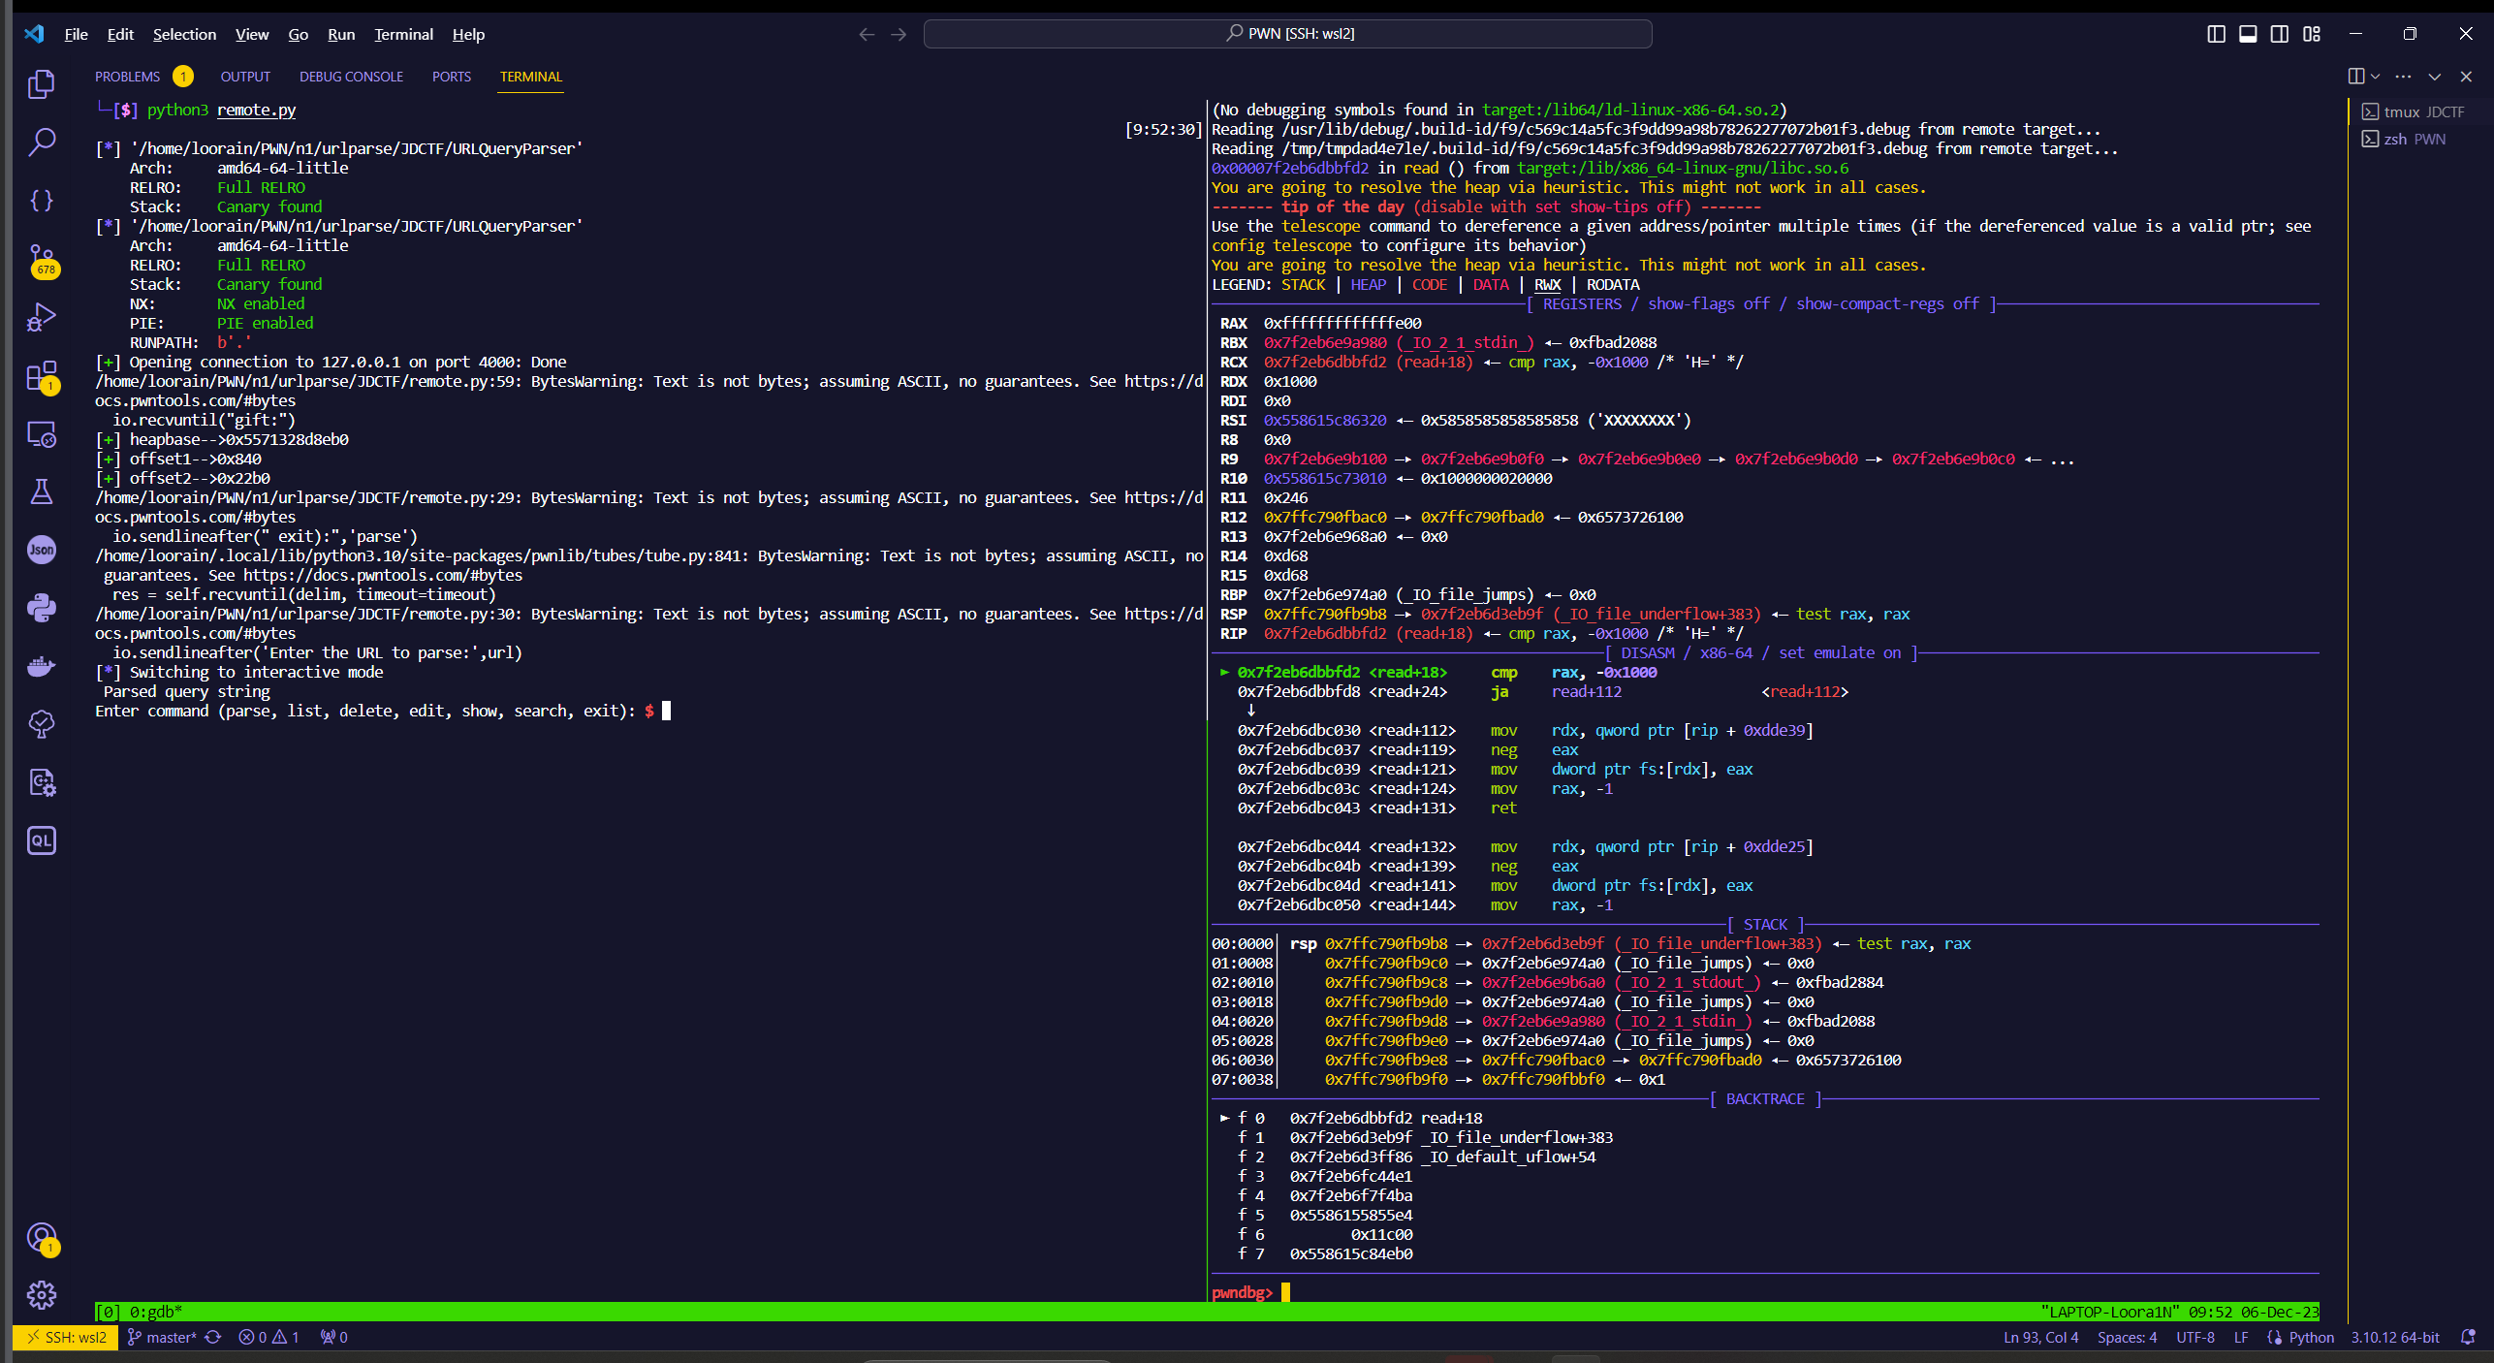The width and height of the screenshot is (2494, 1363).
Task: Open the Docker whale view
Action: tap(42, 666)
